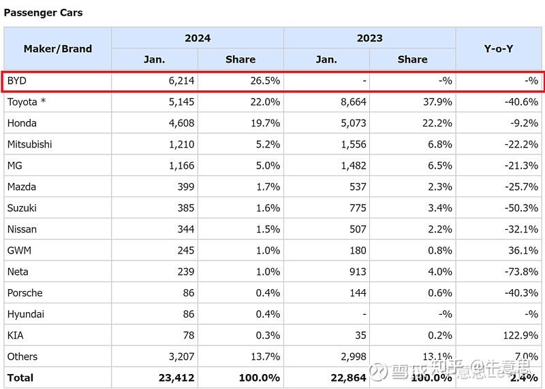The image size is (545, 389).
Task: Click the MG brand cell
Action: (58, 165)
